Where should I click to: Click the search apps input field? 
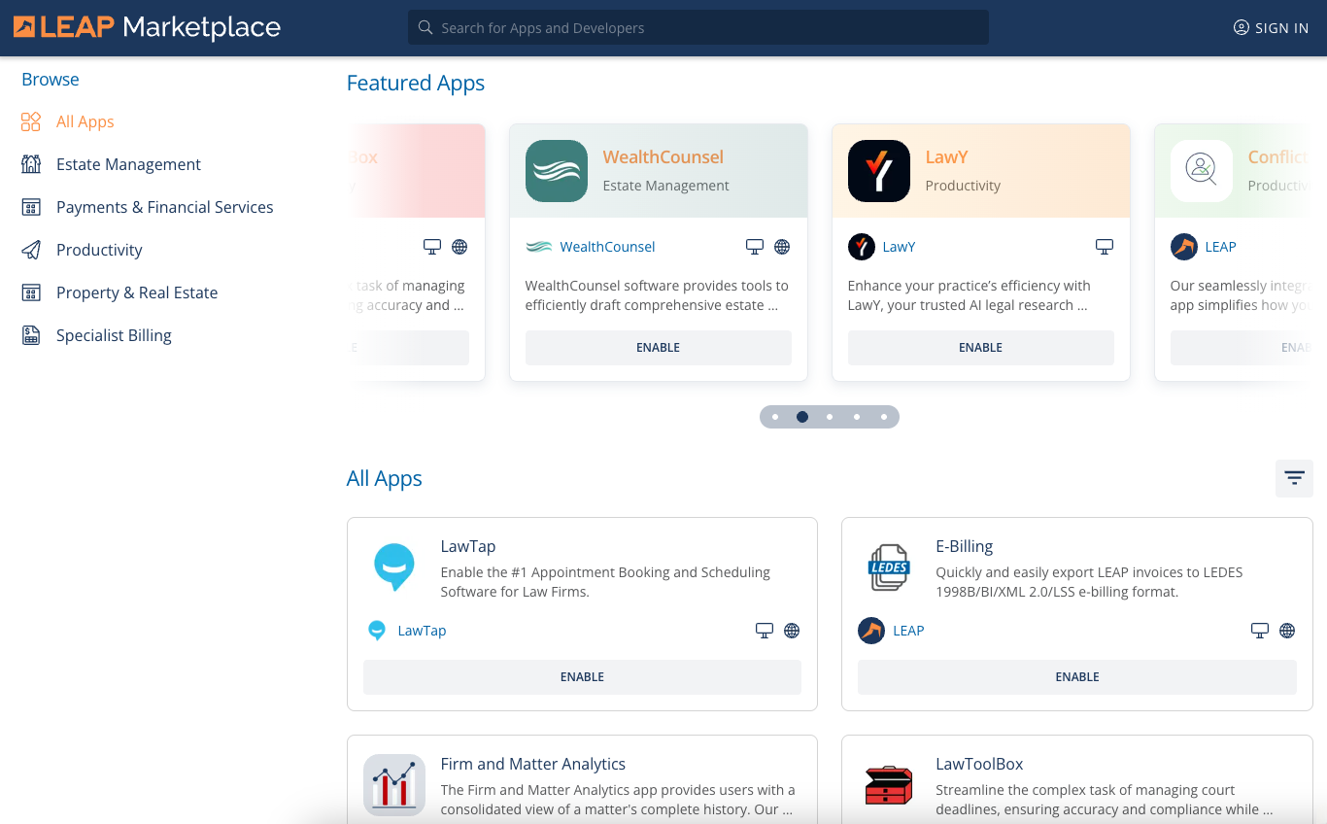698,27
